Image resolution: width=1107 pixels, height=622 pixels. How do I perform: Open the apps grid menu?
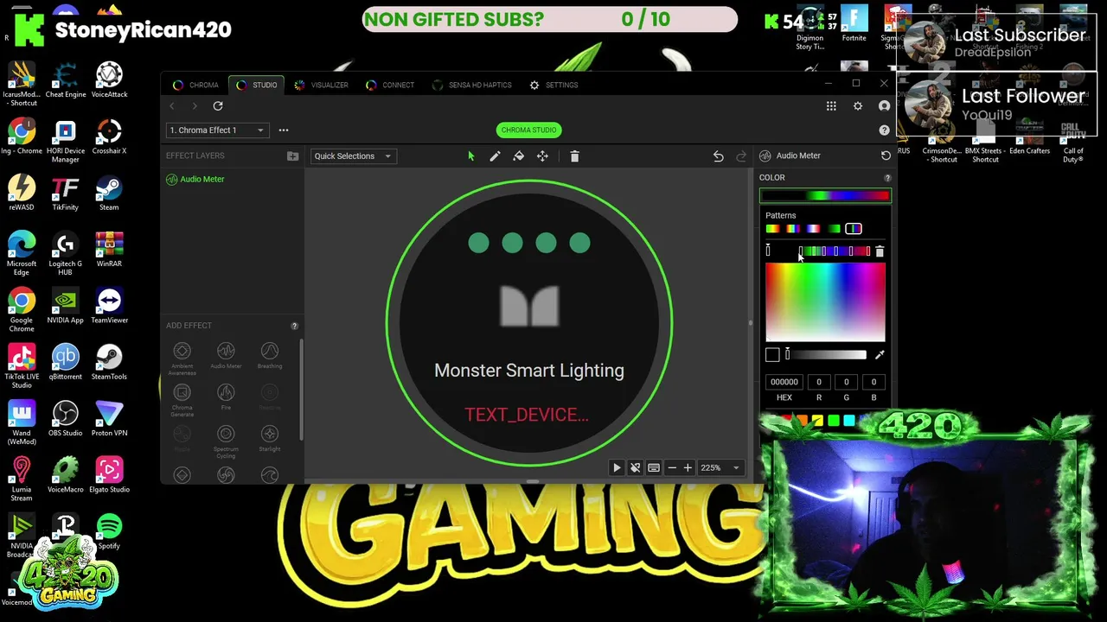[831, 105]
